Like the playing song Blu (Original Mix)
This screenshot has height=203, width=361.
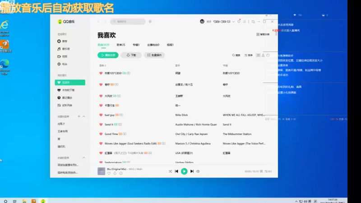tap(109, 173)
